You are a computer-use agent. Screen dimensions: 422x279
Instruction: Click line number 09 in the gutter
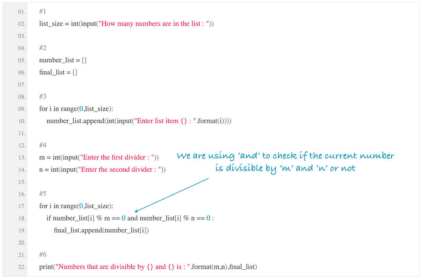tap(22, 109)
